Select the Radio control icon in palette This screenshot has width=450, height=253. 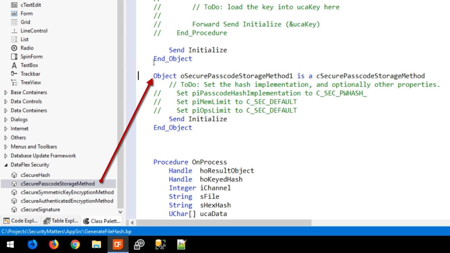[x=14, y=48]
